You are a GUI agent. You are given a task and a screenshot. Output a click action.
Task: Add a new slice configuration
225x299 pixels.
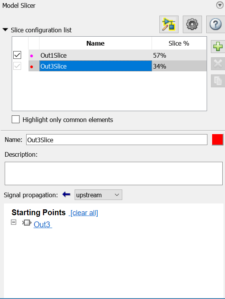218,46
